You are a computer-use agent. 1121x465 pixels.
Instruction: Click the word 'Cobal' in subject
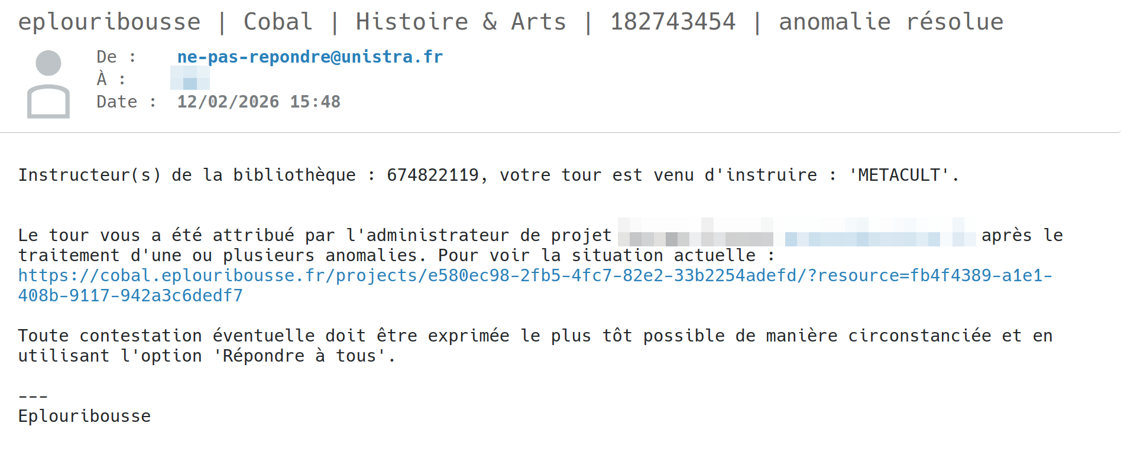278,22
